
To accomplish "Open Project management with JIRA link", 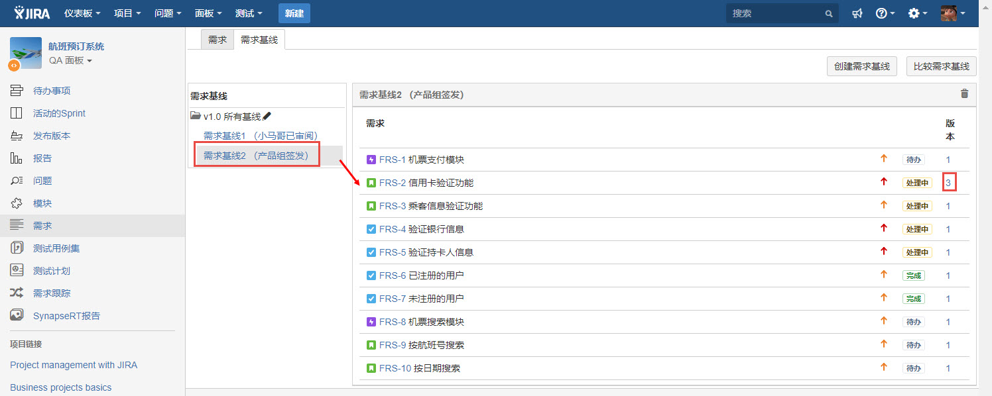I will (x=74, y=365).
